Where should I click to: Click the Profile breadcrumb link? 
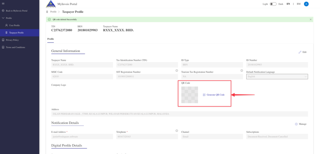click(53, 12)
